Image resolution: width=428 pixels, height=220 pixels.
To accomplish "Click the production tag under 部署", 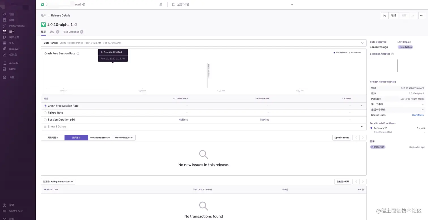I will [x=378, y=147].
